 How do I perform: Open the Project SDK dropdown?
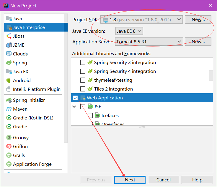142,20
